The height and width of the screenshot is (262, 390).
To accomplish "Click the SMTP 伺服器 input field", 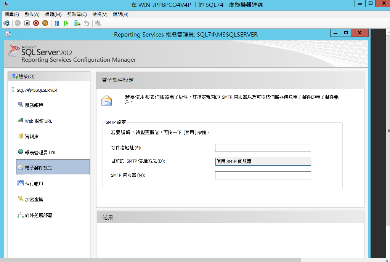I will (x=263, y=175).
